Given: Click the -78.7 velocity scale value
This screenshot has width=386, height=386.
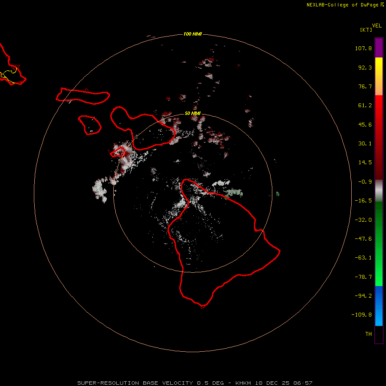Looking at the screenshot, I should (x=363, y=277).
